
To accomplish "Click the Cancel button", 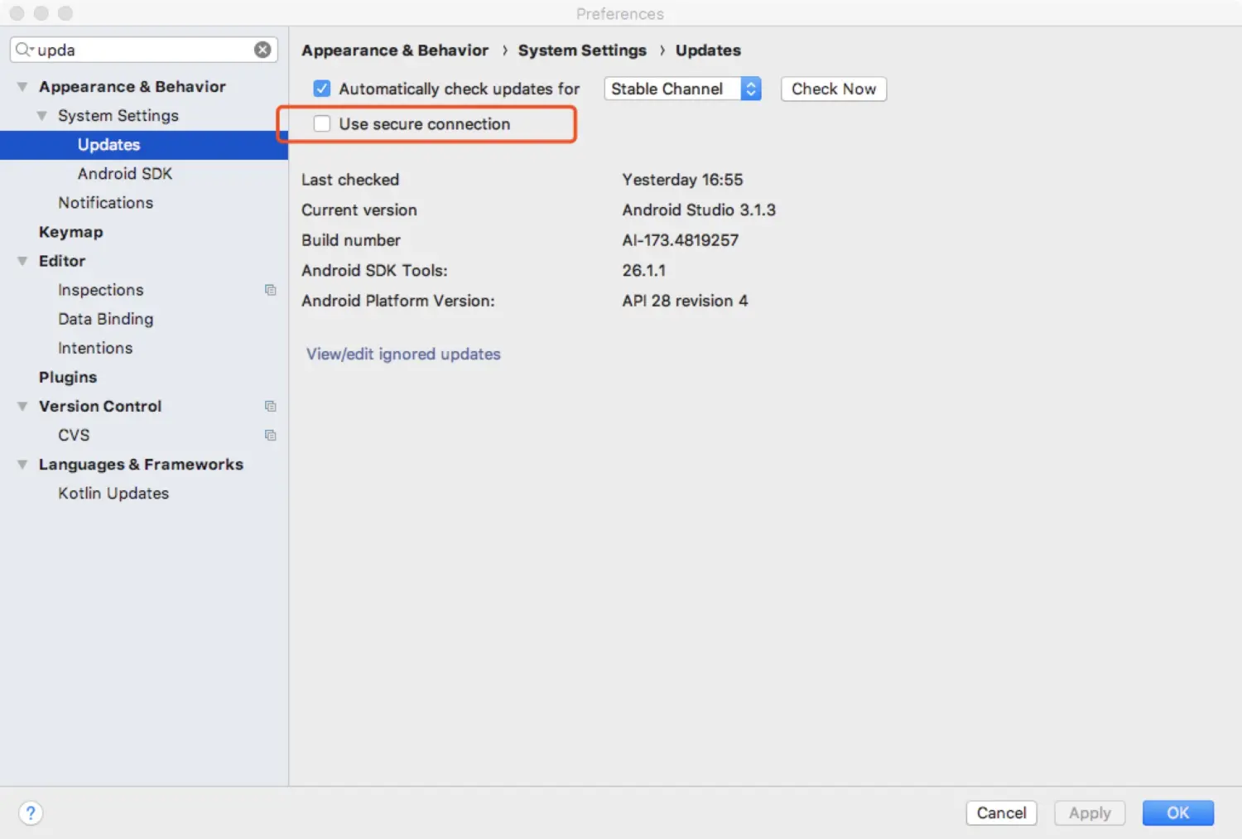I will [x=1001, y=813].
